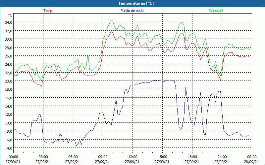Screen dimensions: 265x165
Task: Click the '27/09/21' date beneath 21:00
Action: point(222,162)
